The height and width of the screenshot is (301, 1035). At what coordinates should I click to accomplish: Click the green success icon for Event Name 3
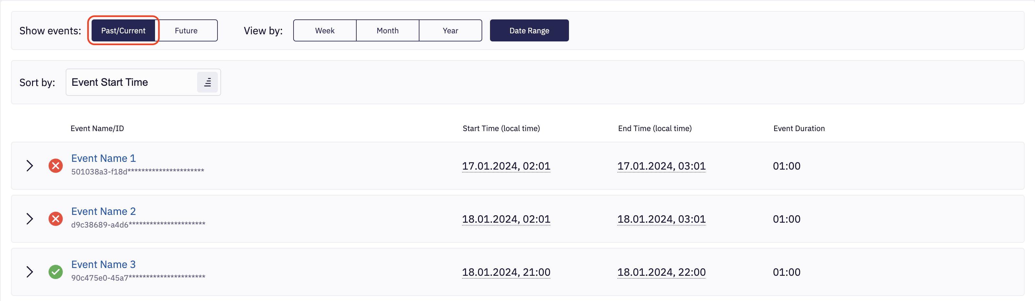[x=55, y=272]
